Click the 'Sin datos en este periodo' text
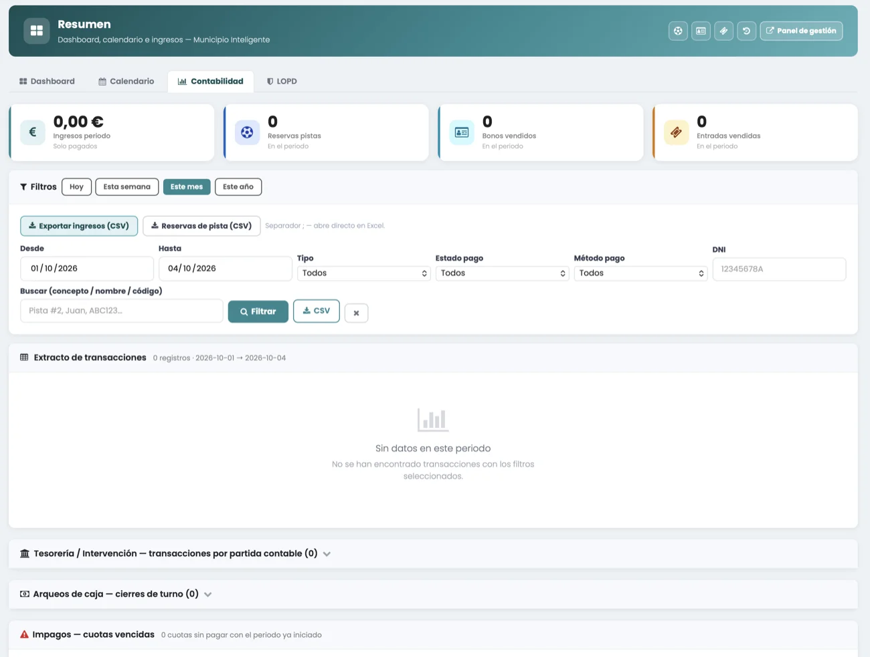870x657 pixels. (433, 448)
